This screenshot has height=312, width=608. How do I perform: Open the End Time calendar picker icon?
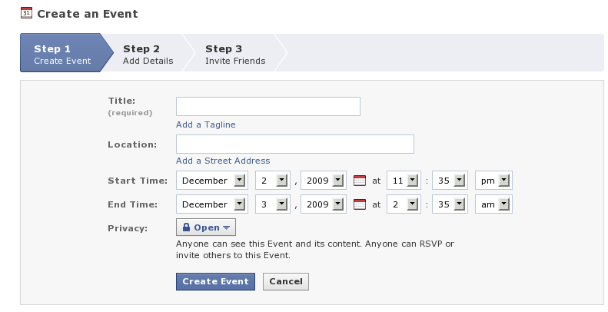coord(360,204)
